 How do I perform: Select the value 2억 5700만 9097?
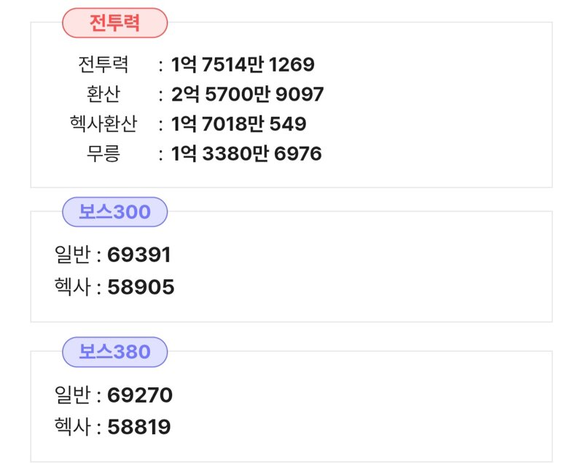tap(247, 94)
